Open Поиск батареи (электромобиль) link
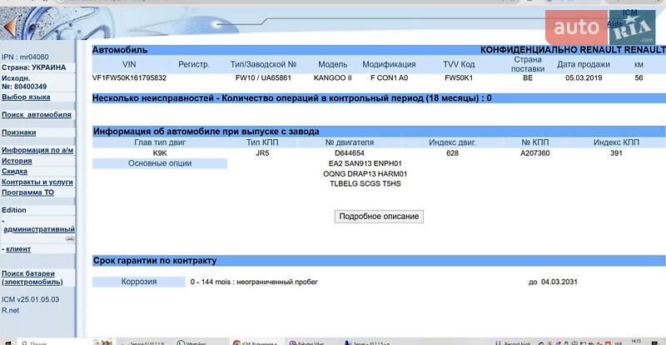Image resolution: width=666 pixels, height=345 pixels. 32,277
